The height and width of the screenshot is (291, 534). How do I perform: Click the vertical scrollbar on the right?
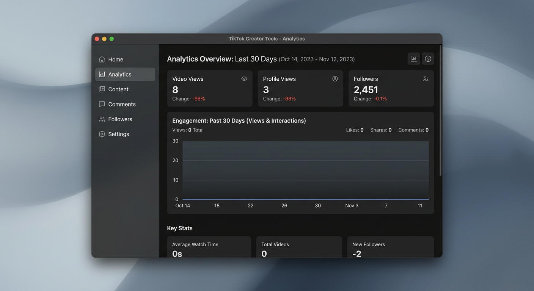point(440,110)
